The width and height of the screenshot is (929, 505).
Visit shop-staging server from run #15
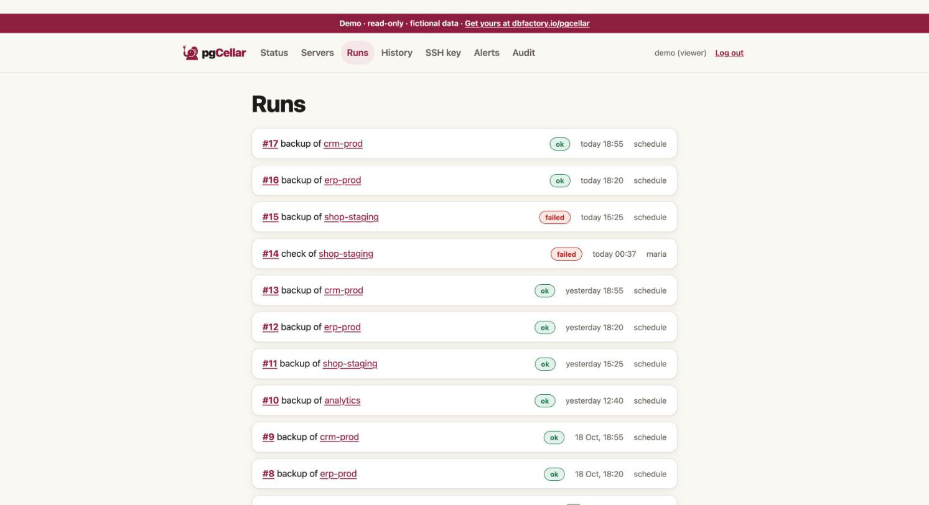(351, 217)
